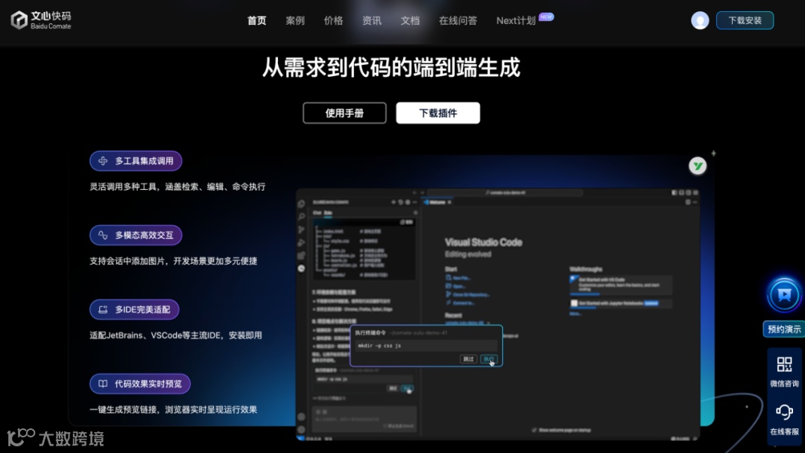This screenshot has width=805, height=453.
Task: Click the text 适配JetBrains、VSCode等主流IDE，安装即用
Action: click(176, 335)
